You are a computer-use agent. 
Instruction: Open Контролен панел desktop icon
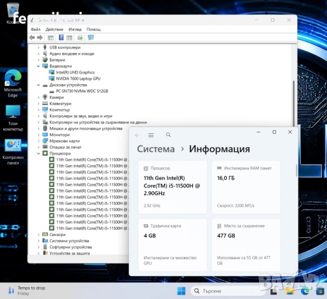click(12, 152)
